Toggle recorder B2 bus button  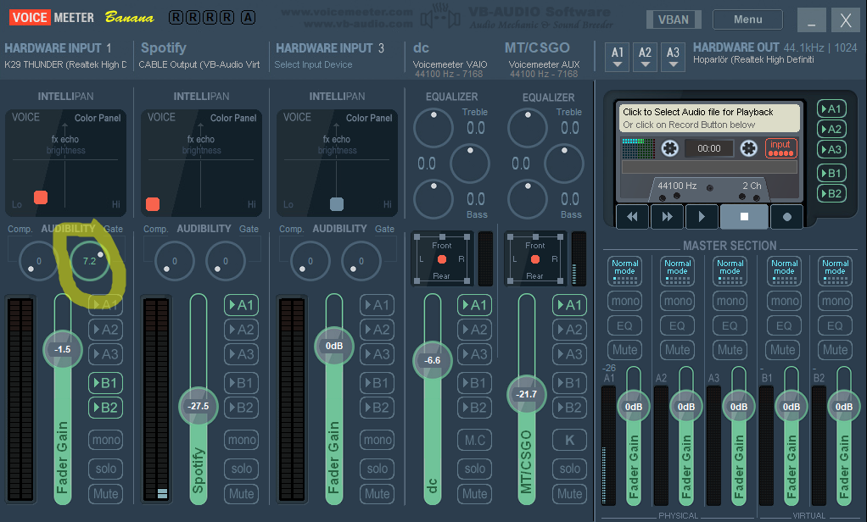point(831,193)
